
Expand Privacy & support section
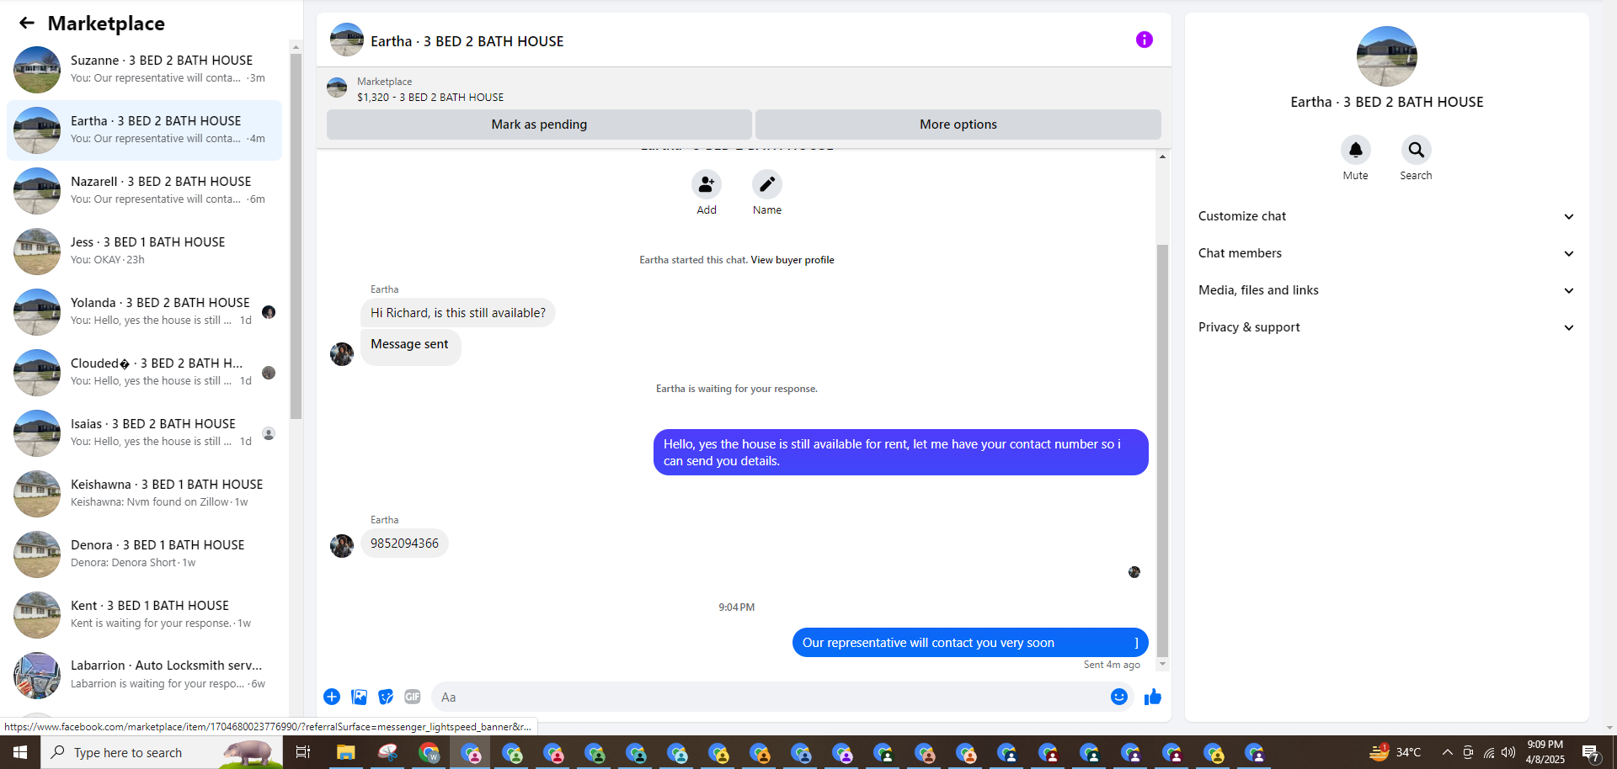(1386, 327)
